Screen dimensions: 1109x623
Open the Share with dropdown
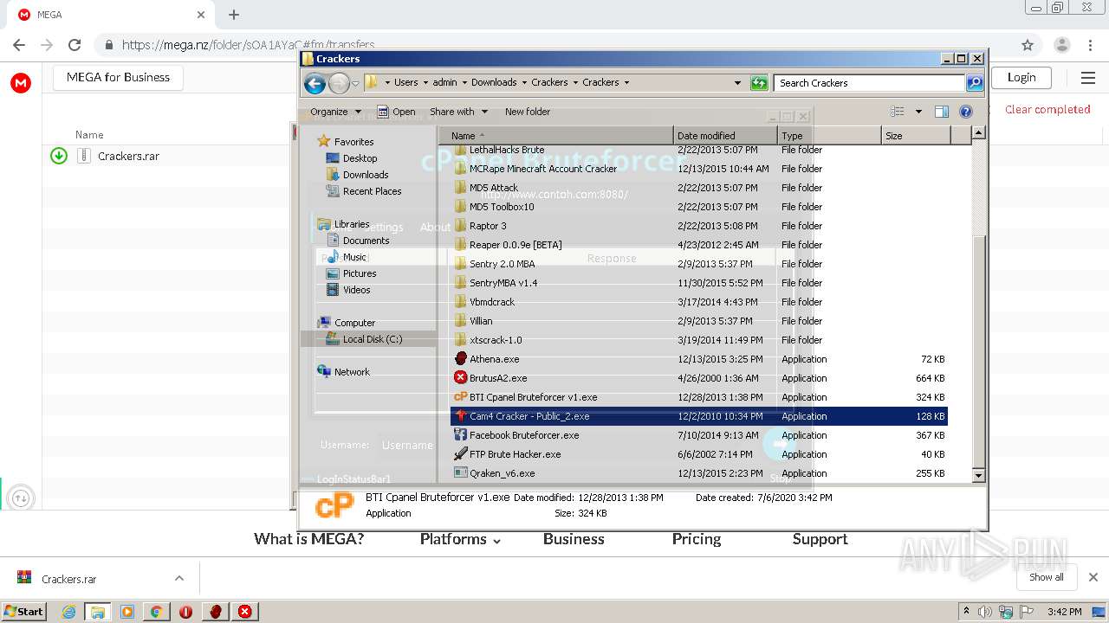tap(459, 112)
